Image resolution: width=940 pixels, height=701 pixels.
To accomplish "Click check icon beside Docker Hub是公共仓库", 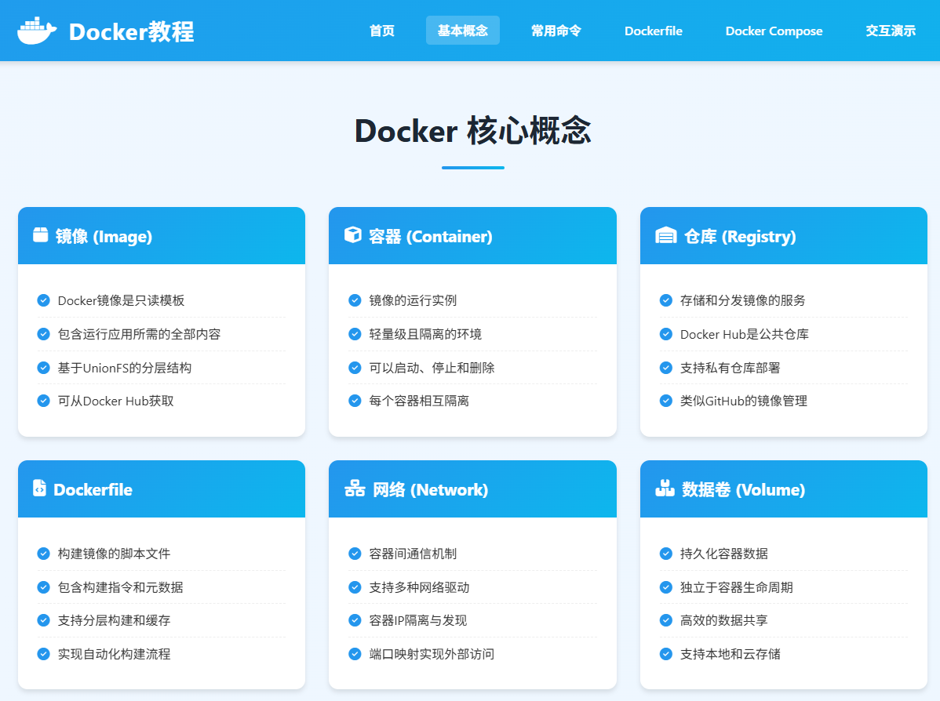I will point(666,334).
